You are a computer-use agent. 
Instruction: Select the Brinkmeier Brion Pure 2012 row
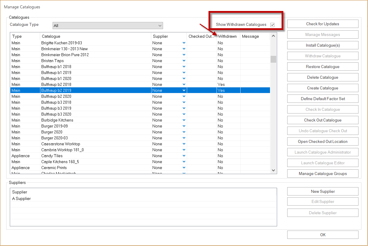coord(140,55)
